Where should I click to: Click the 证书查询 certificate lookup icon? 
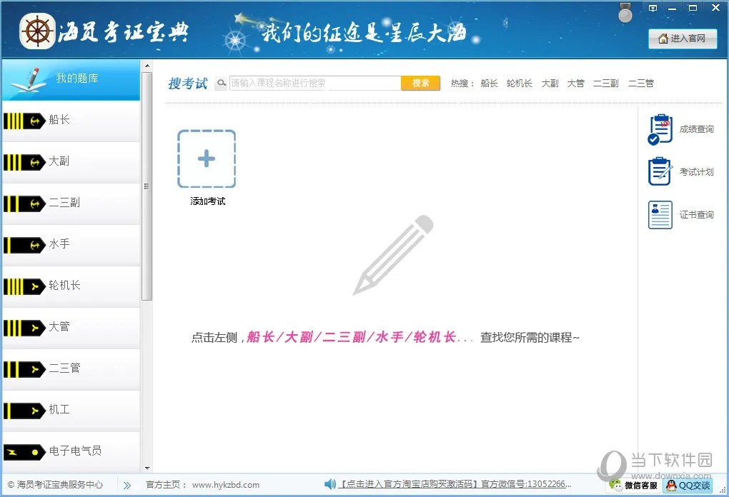click(x=660, y=215)
